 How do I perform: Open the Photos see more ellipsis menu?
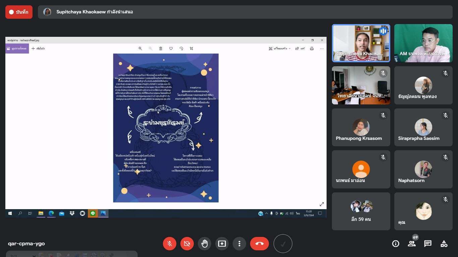(x=322, y=49)
